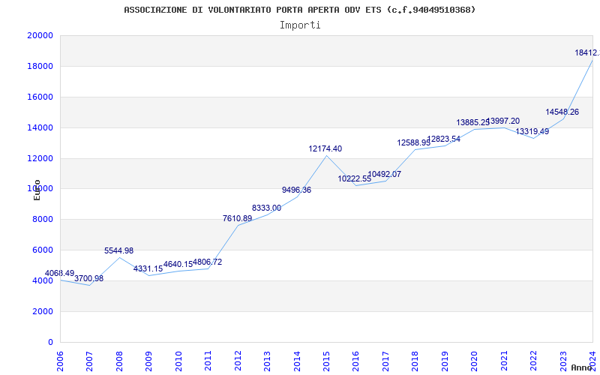Click the 2020 x-axis year label

click(475, 361)
